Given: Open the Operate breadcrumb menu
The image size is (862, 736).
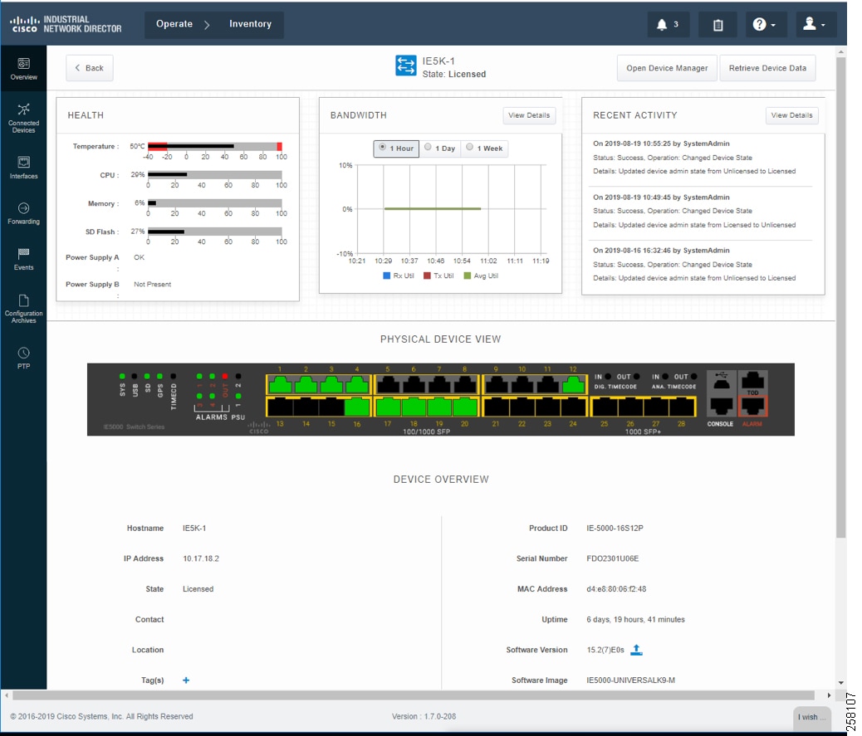Looking at the screenshot, I should point(174,24).
